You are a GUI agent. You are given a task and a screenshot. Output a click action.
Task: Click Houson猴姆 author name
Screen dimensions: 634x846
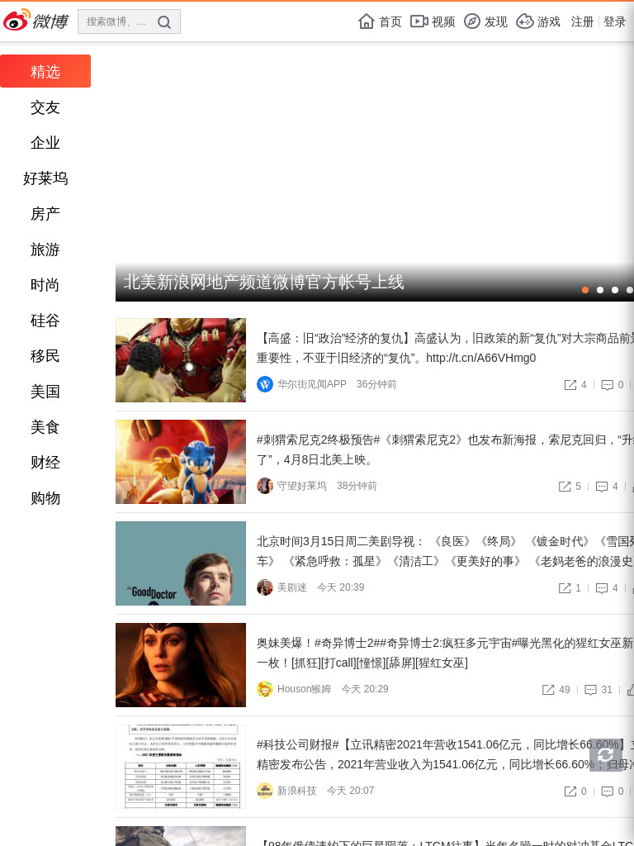coord(304,689)
